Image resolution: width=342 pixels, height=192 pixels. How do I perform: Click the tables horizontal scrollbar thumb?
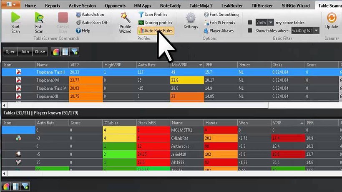138,105
